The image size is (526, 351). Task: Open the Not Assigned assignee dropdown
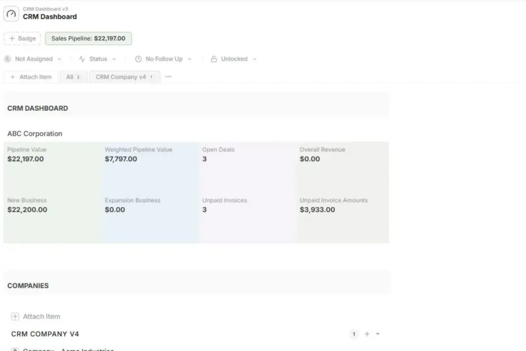click(x=33, y=59)
